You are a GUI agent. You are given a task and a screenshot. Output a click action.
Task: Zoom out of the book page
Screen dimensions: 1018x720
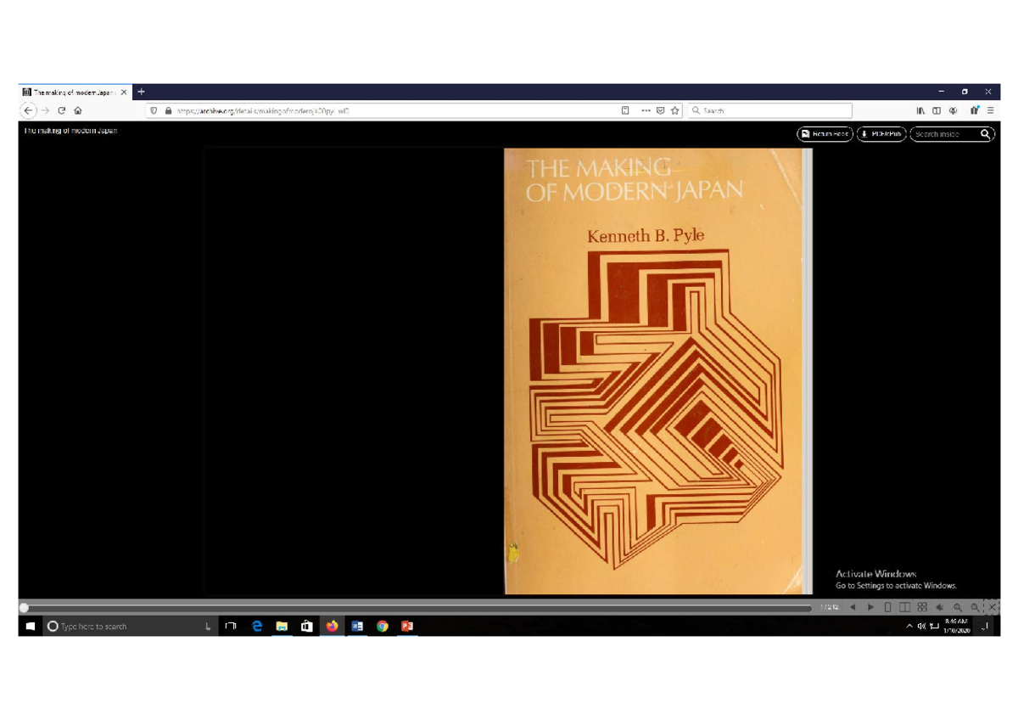pos(958,607)
